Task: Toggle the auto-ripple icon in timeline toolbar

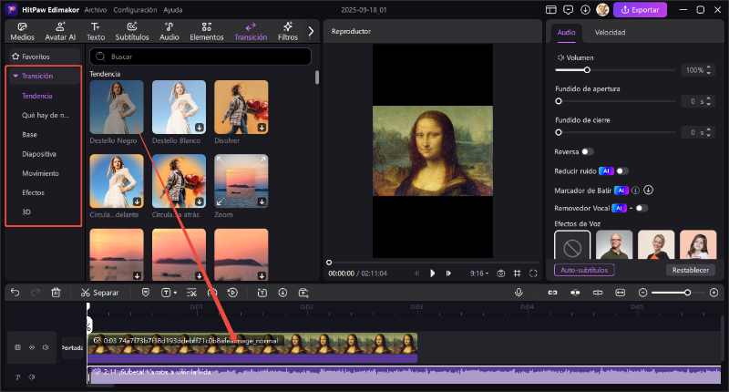Action: [x=575, y=293]
